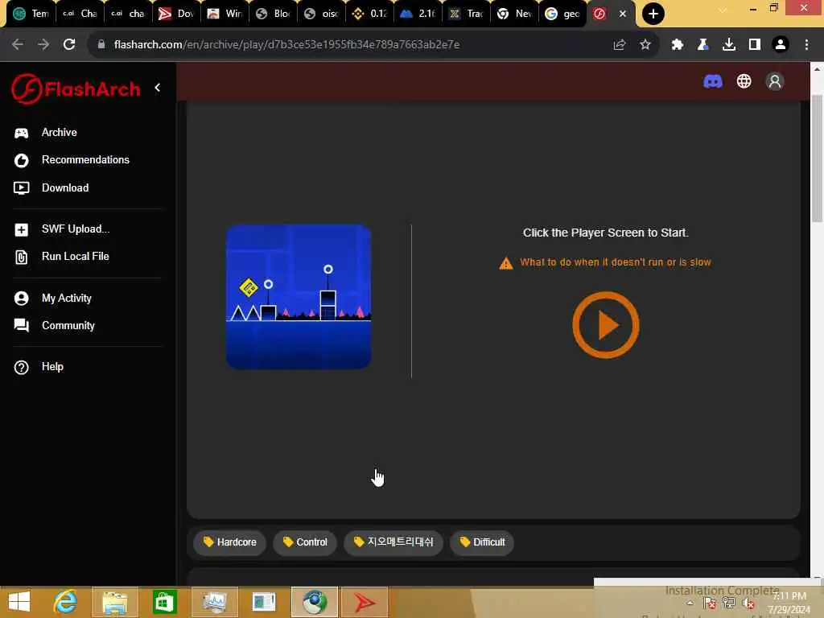Click the Download screen icon
The width and height of the screenshot is (824, 618).
tap(22, 188)
